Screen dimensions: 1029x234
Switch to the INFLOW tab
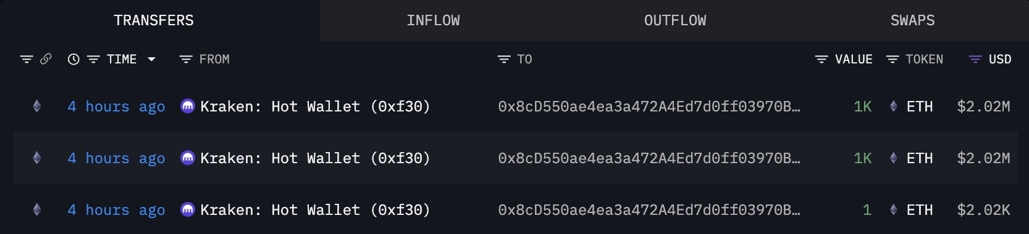(433, 20)
